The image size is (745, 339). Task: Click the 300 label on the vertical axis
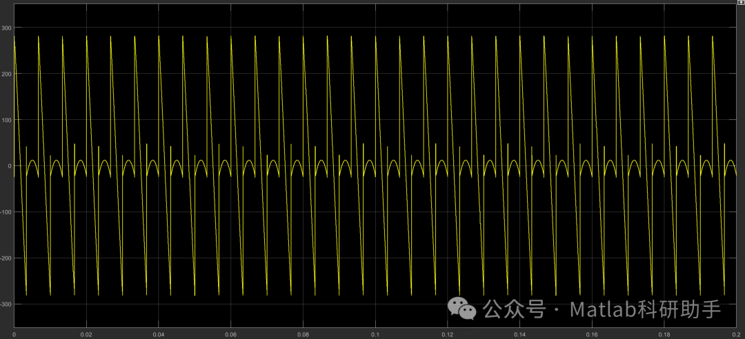[x=6, y=28]
